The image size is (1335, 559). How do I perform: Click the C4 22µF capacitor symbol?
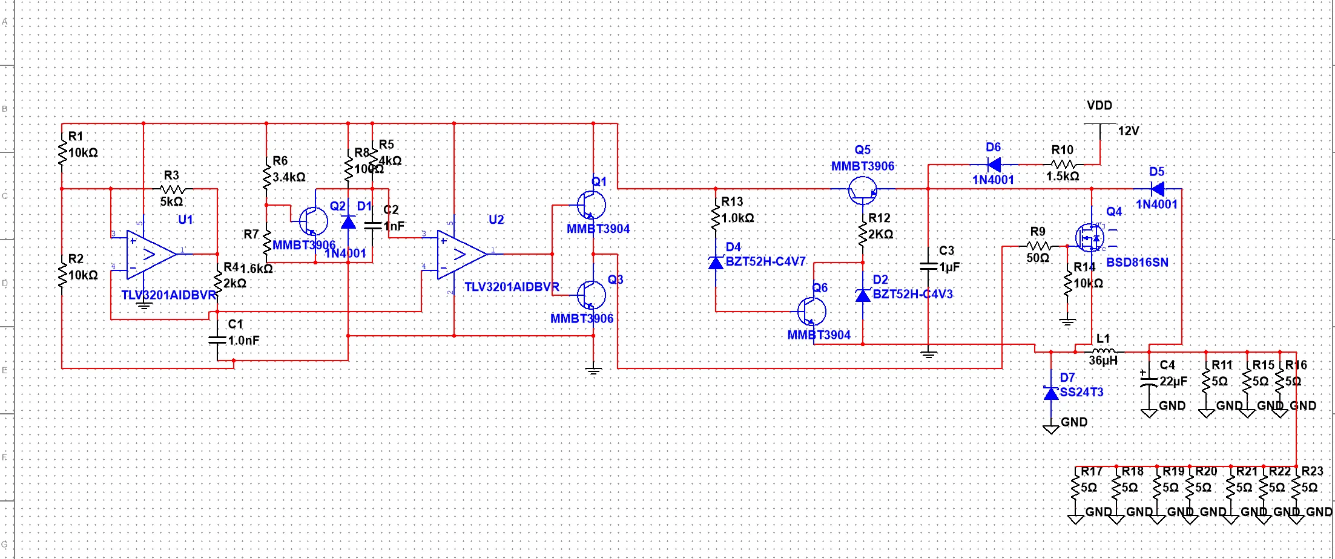coord(1149,381)
